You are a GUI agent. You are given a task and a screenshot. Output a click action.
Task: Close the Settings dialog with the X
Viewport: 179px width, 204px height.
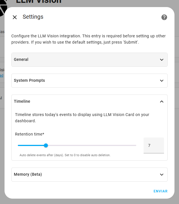[x=15, y=17]
